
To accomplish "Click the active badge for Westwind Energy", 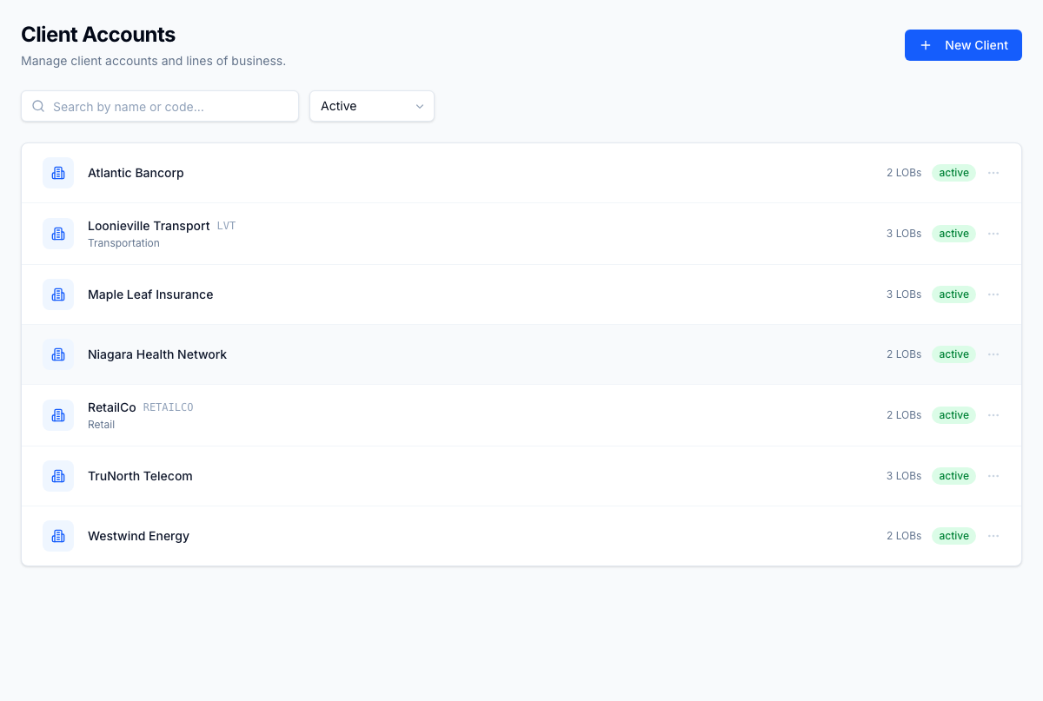I will 953,536.
